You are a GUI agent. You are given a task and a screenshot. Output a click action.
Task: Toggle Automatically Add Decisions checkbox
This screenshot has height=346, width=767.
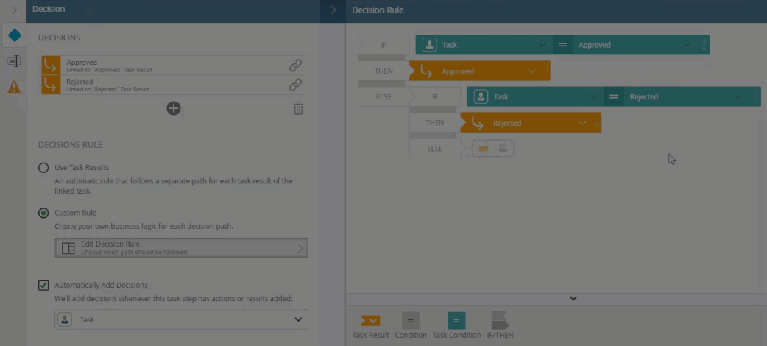43,286
